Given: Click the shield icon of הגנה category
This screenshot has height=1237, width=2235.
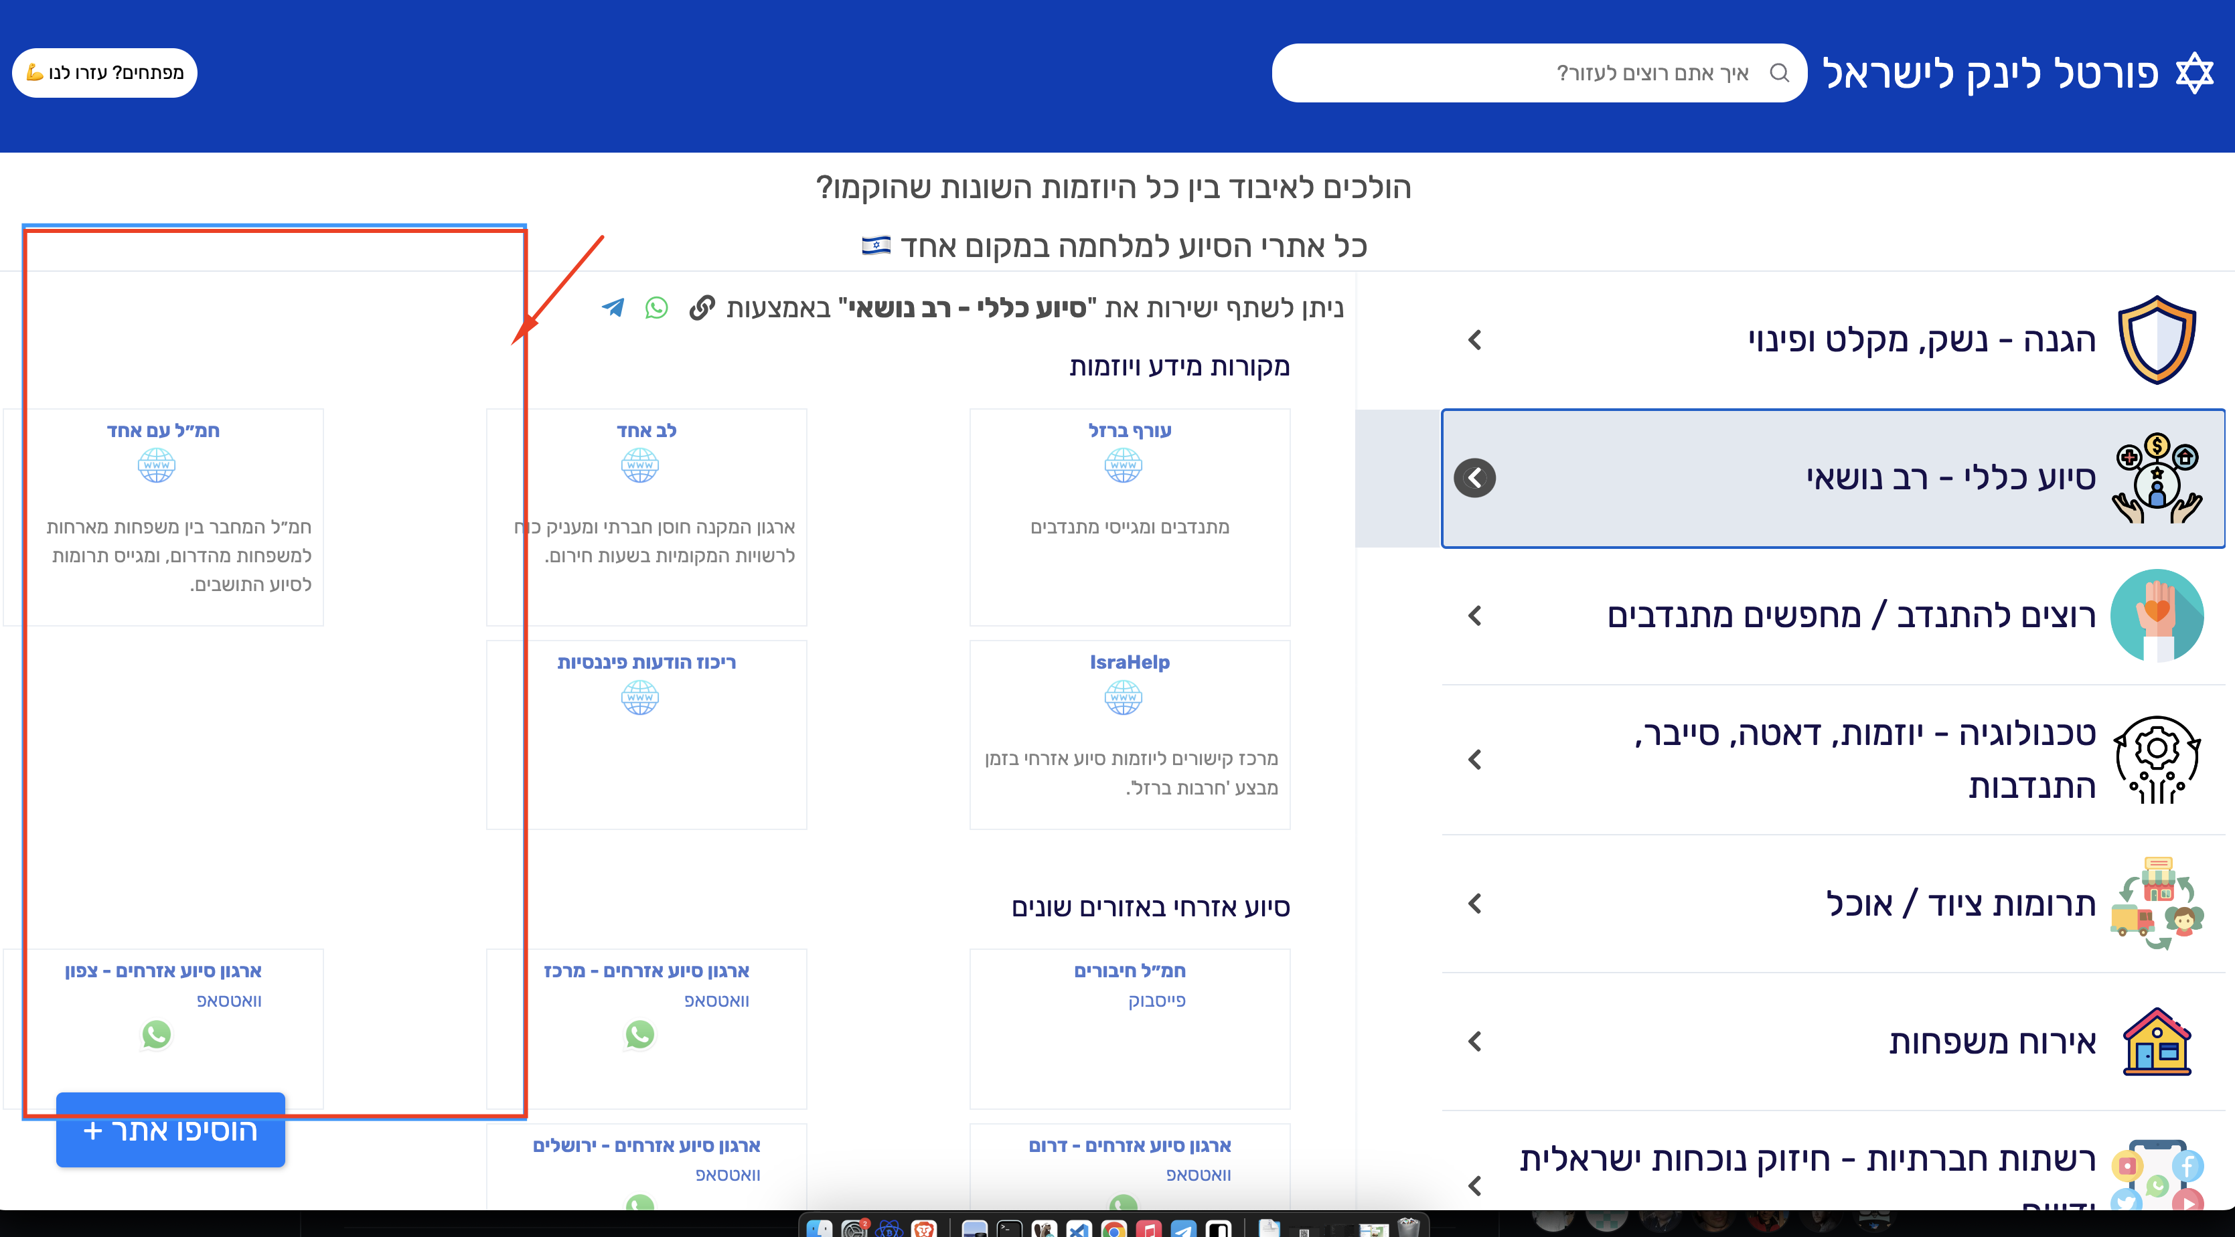Looking at the screenshot, I should pyautogui.click(x=2158, y=339).
